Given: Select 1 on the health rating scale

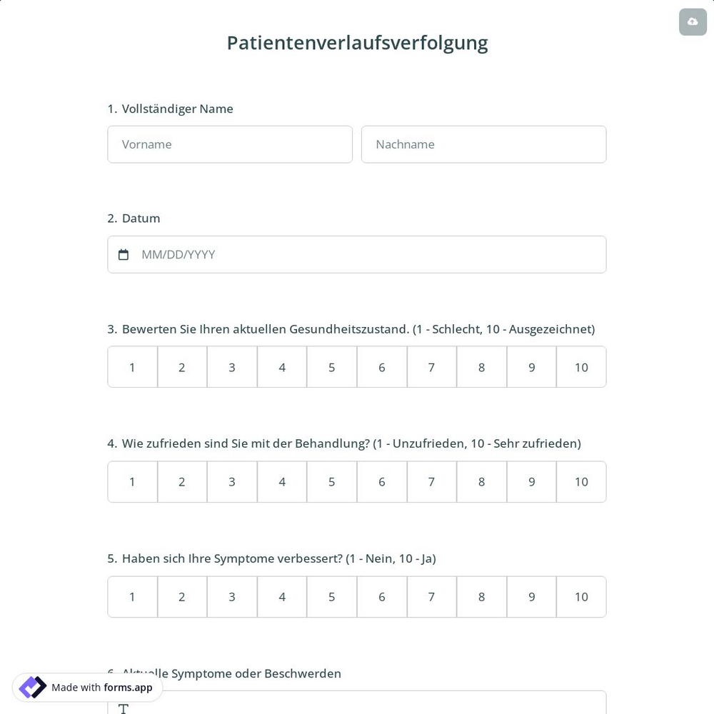Looking at the screenshot, I should pos(132,367).
